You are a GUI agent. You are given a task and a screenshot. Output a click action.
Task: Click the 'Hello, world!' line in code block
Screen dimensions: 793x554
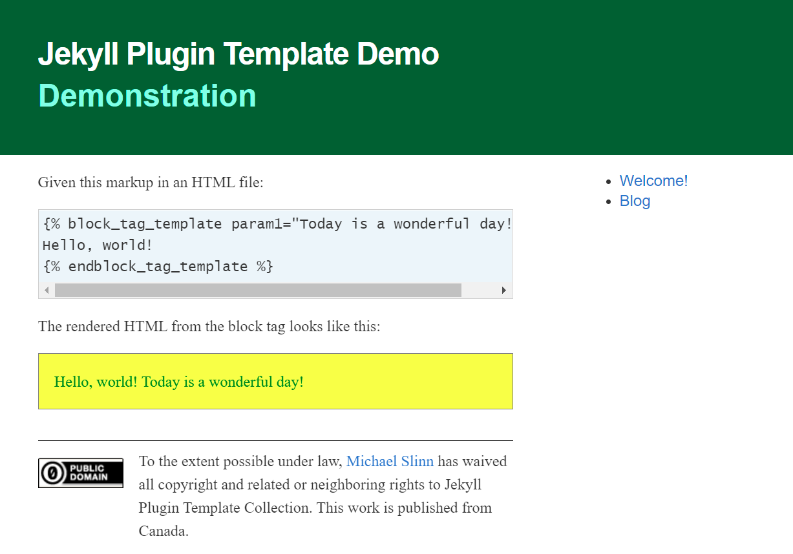point(97,245)
